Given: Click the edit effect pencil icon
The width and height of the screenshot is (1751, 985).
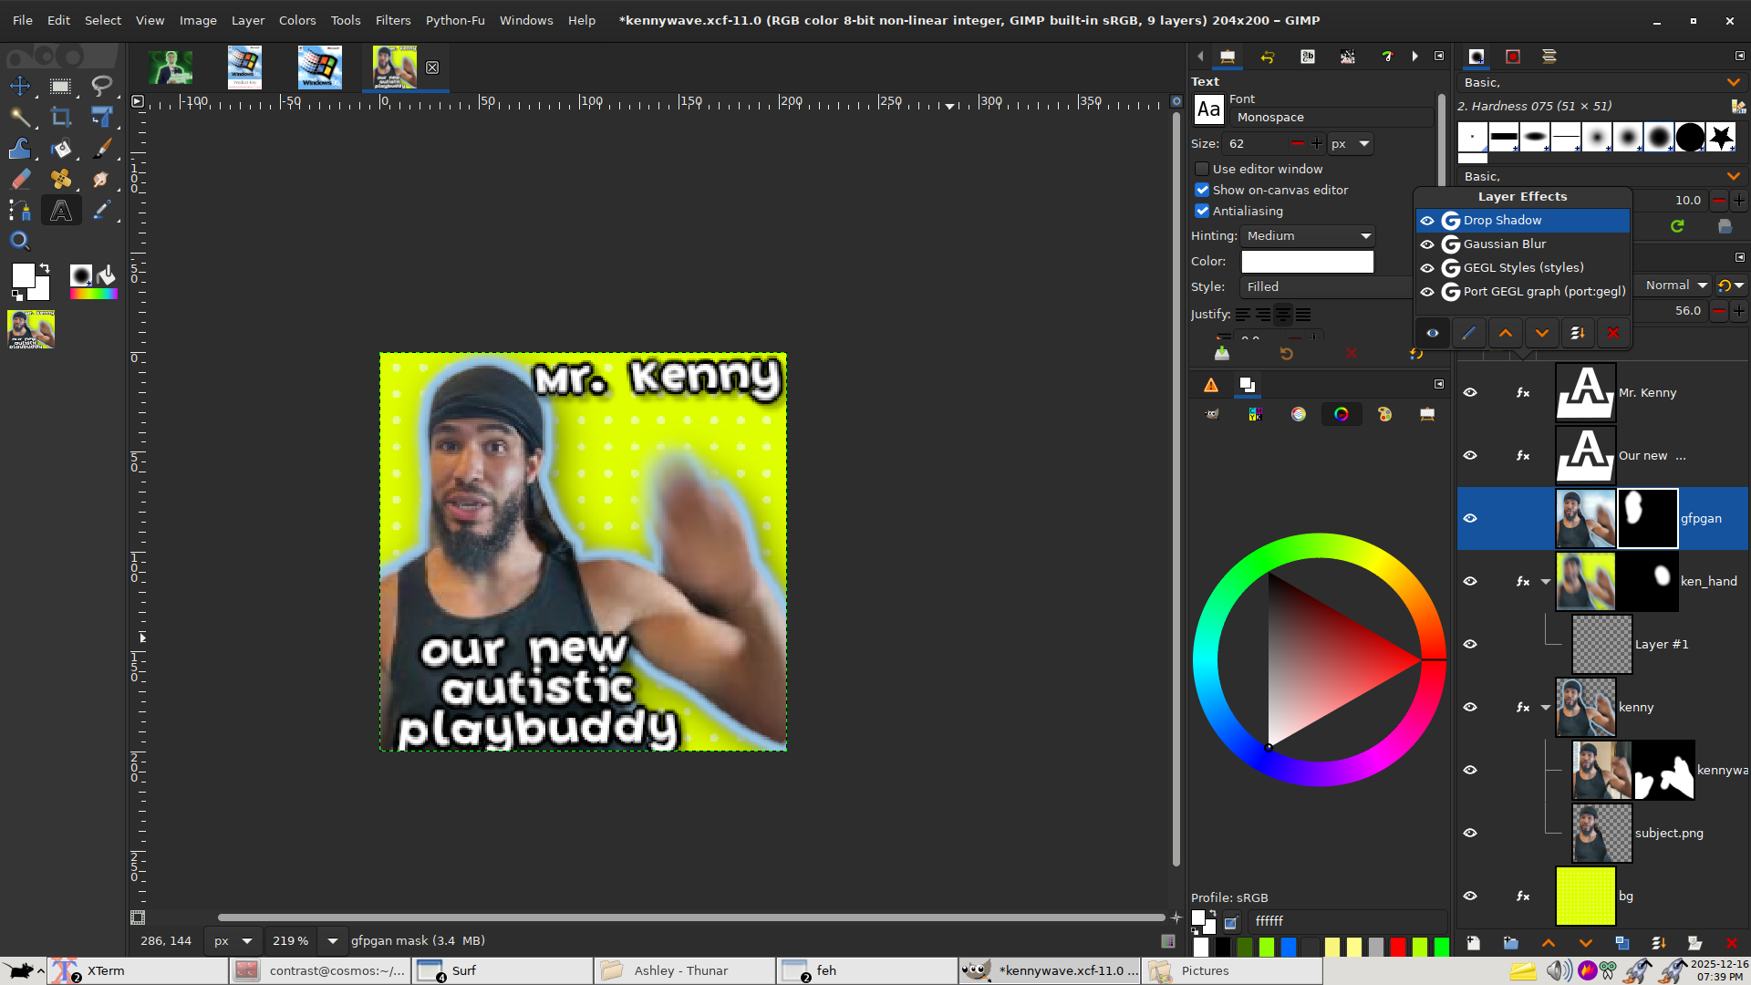Looking at the screenshot, I should (1468, 333).
